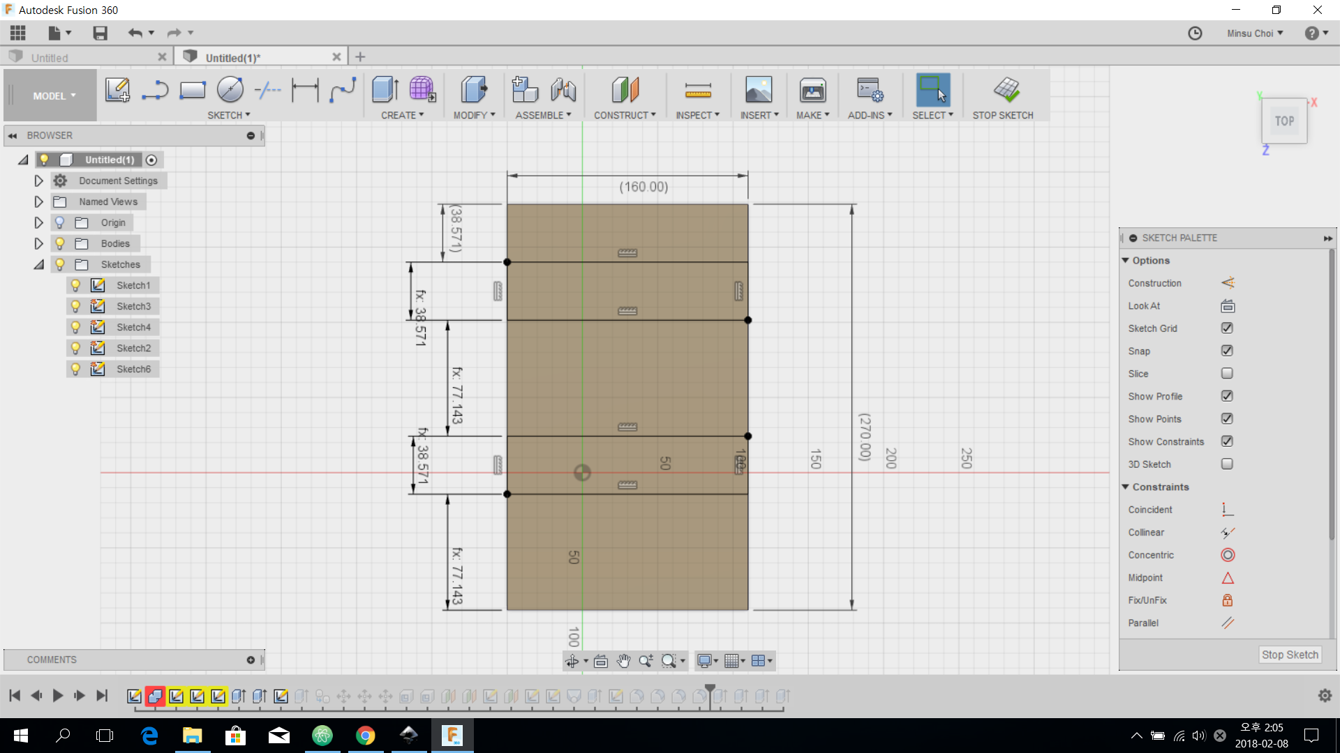
Task: Expand the Bodies folder in browser
Action: pyautogui.click(x=38, y=243)
